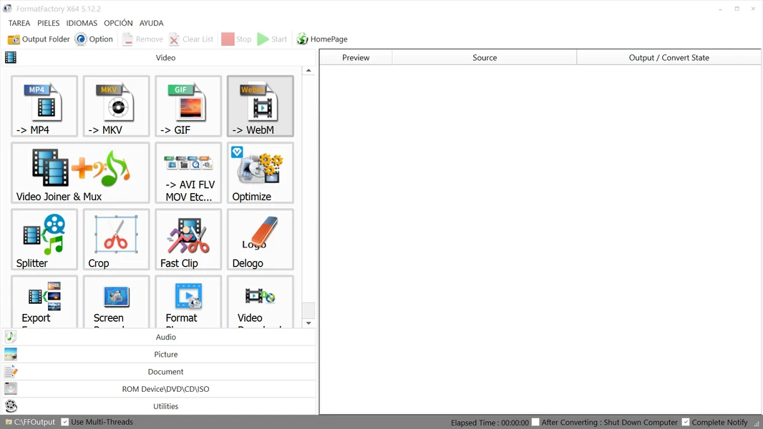Screen dimensions: 763x429
Task: Choose the MKV conversion tile
Action: point(116,106)
